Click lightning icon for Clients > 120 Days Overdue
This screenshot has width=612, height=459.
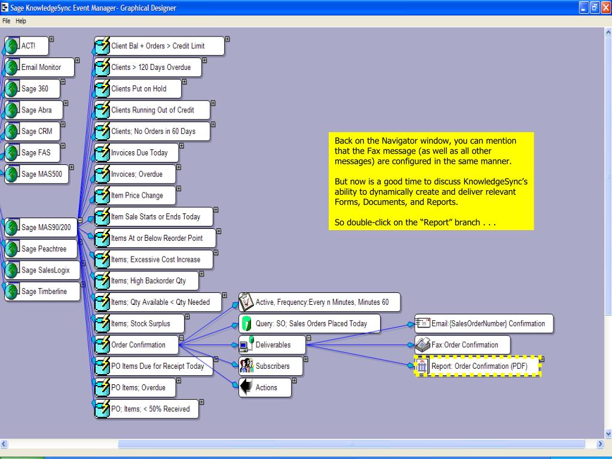point(102,67)
